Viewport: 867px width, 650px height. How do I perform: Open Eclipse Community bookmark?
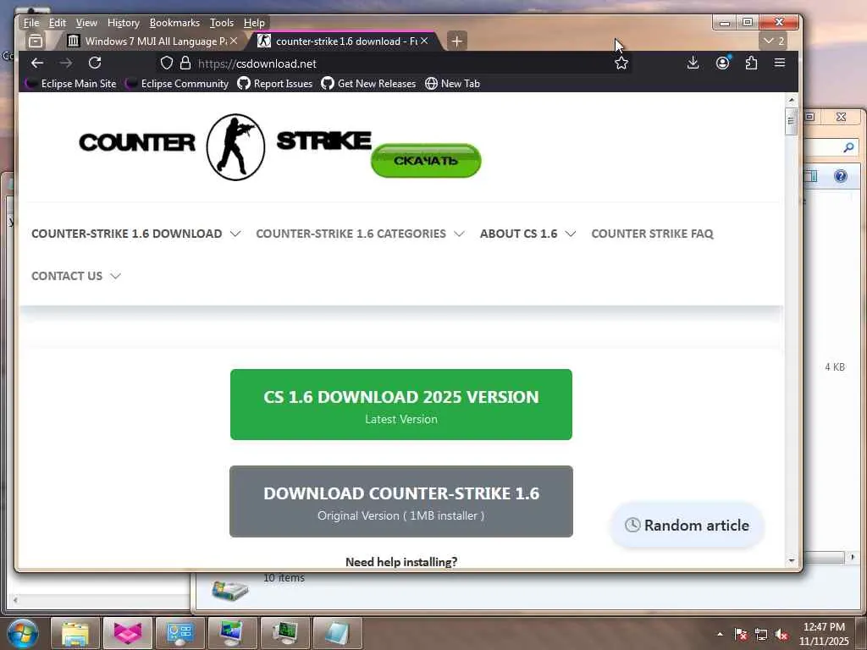click(x=177, y=84)
